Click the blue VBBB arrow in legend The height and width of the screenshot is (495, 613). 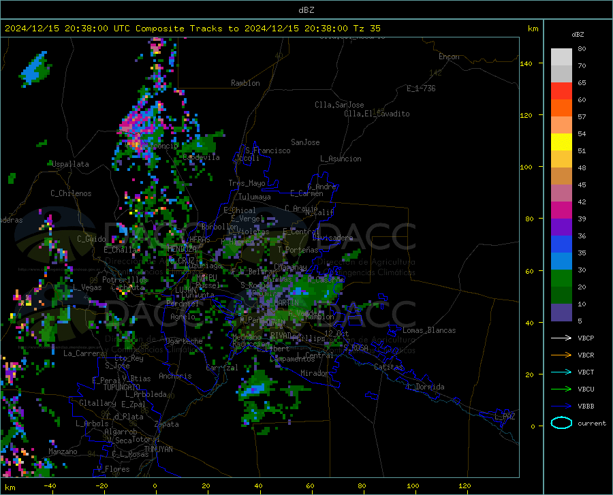[x=561, y=406]
